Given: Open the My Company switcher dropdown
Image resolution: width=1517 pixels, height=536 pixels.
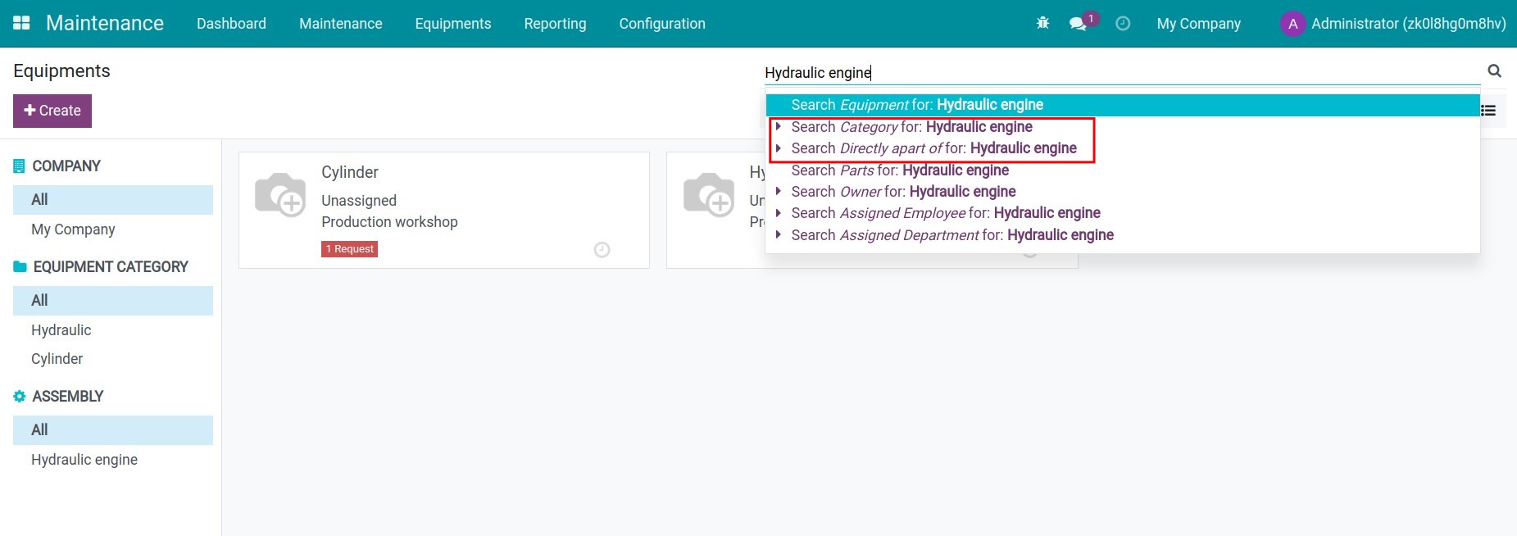Looking at the screenshot, I should click(1198, 24).
